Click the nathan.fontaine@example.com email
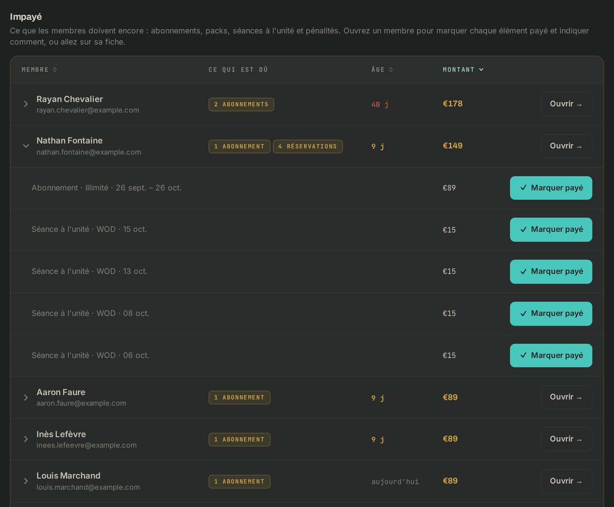The width and height of the screenshot is (614, 507). pos(89,152)
